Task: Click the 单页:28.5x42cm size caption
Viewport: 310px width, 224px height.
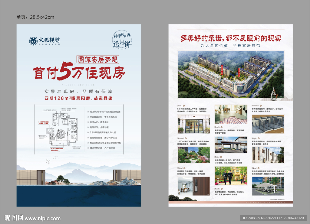Action: (x=35, y=17)
